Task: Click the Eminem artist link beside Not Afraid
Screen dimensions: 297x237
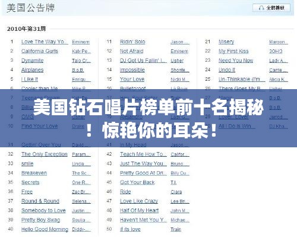Action: point(179,51)
